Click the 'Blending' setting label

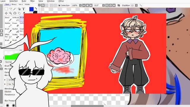pyautogui.click(x=8, y=89)
